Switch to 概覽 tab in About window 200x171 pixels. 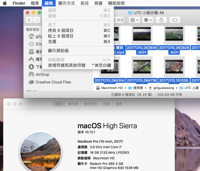click(x=59, y=104)
